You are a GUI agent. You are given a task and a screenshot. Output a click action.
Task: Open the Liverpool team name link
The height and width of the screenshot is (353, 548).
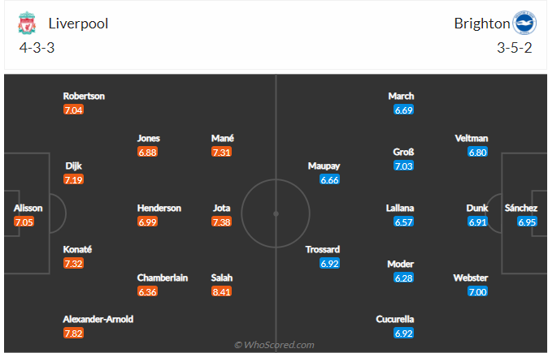[78, 24]
